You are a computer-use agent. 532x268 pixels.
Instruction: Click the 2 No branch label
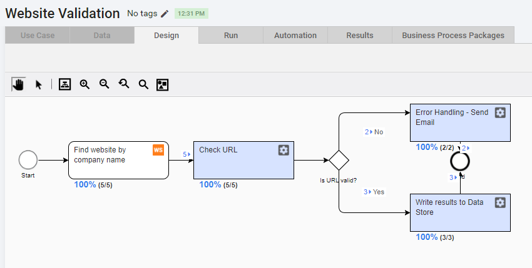pyautogui.click(x=374, y=132)
